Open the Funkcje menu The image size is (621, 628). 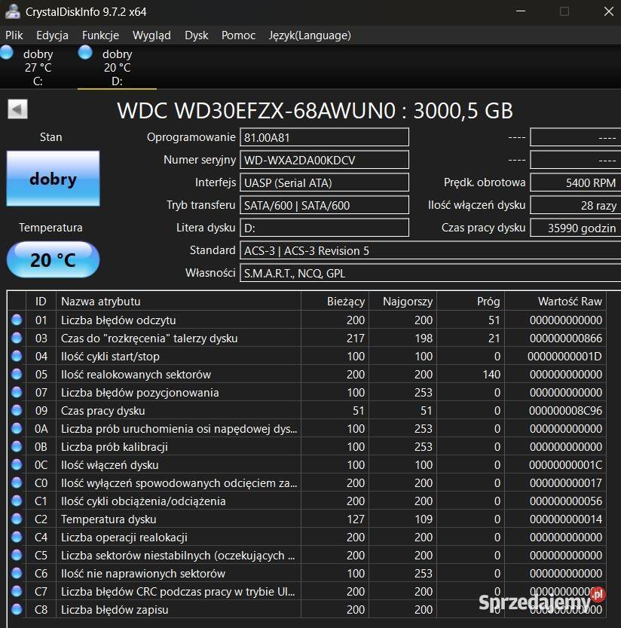pyautogui.click(x=100, y=35)
